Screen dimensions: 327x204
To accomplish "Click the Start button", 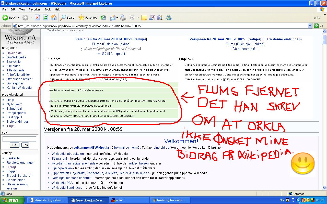I will [x=12, y=200].
